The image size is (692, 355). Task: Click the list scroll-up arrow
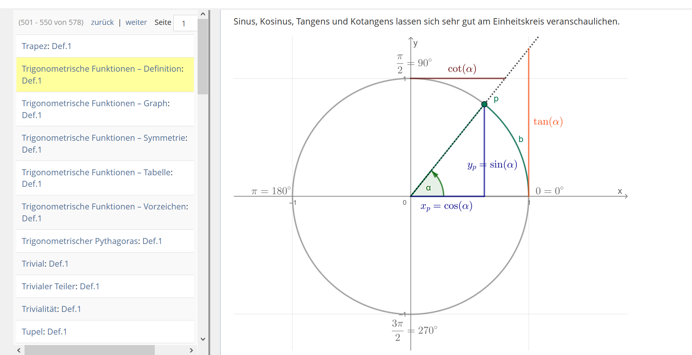(x=203, y=14)
